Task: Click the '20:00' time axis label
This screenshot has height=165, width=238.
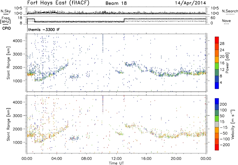Action: pos(176,159)
